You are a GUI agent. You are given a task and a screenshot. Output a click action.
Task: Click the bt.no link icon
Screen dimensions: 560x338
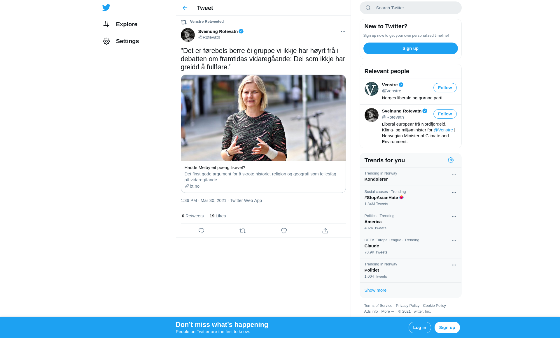pos(187,186)
